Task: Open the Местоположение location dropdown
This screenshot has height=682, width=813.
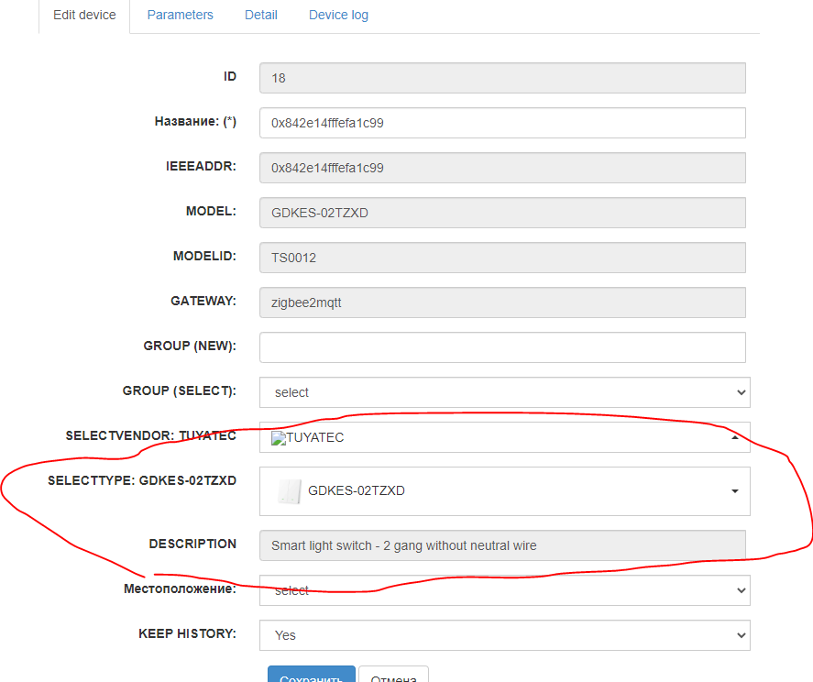Action: tap(504, 590)
